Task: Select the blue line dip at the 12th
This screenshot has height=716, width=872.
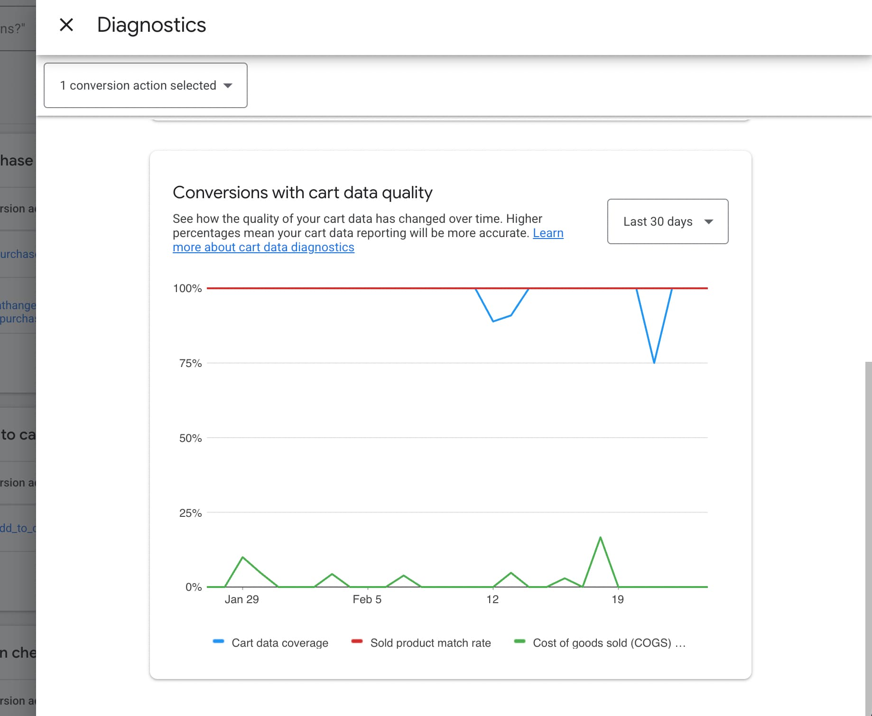Action: pos(493,321)
